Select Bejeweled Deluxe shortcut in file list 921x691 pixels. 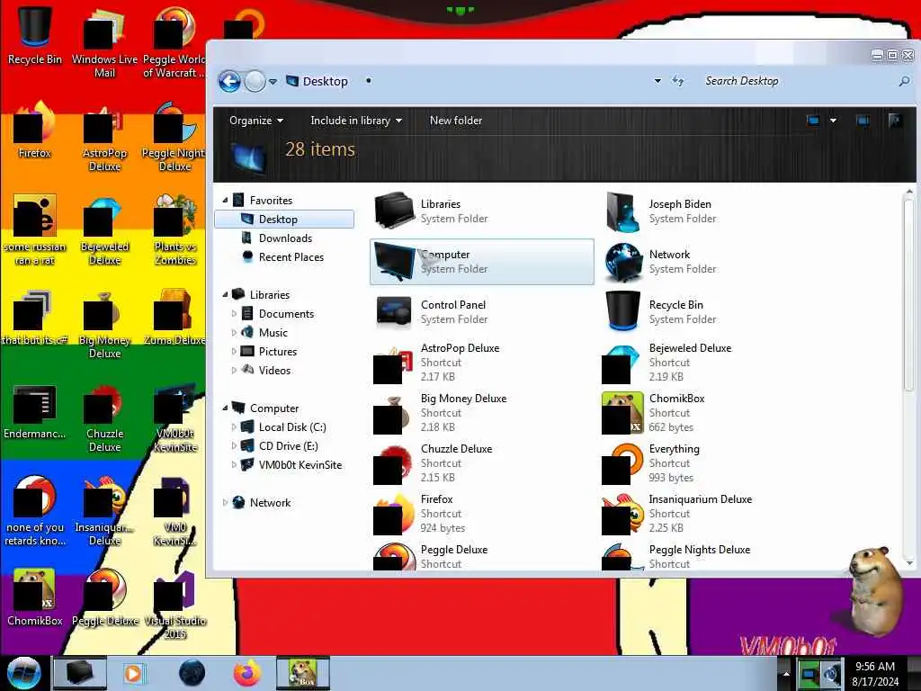pos(622,363)
